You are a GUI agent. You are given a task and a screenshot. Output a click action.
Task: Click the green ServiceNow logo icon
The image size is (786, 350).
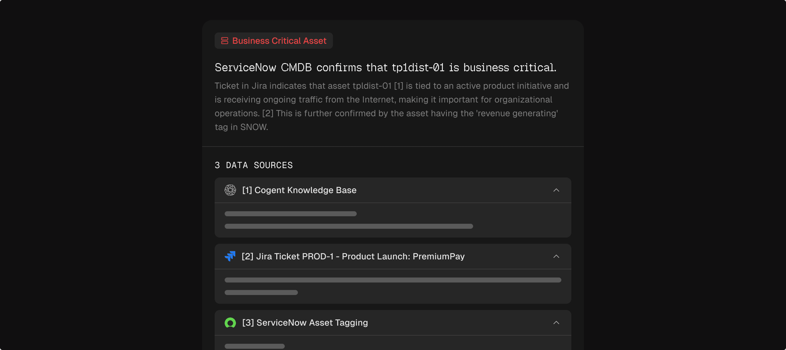coord(230,322)
